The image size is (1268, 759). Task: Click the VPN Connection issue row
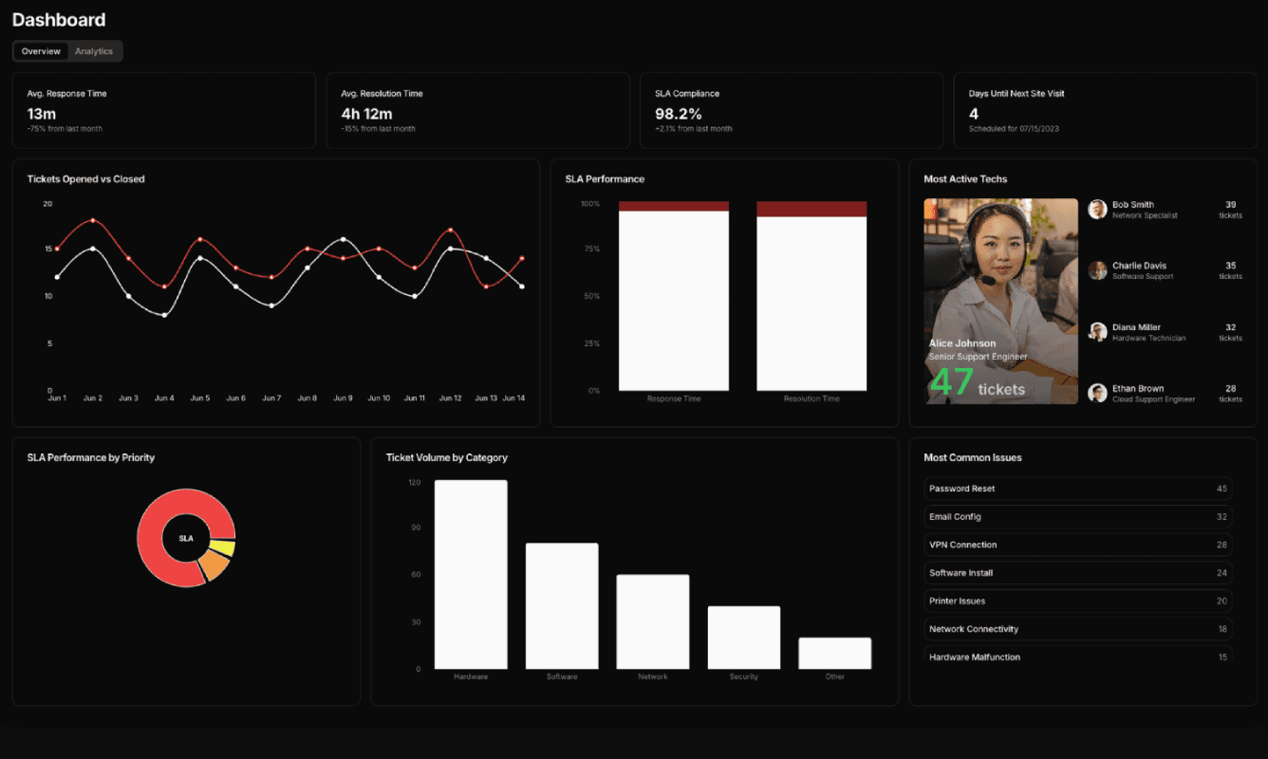click(x=1077, y=545)
